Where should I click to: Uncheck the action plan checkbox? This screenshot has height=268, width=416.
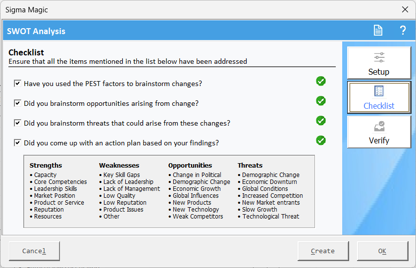17,143
